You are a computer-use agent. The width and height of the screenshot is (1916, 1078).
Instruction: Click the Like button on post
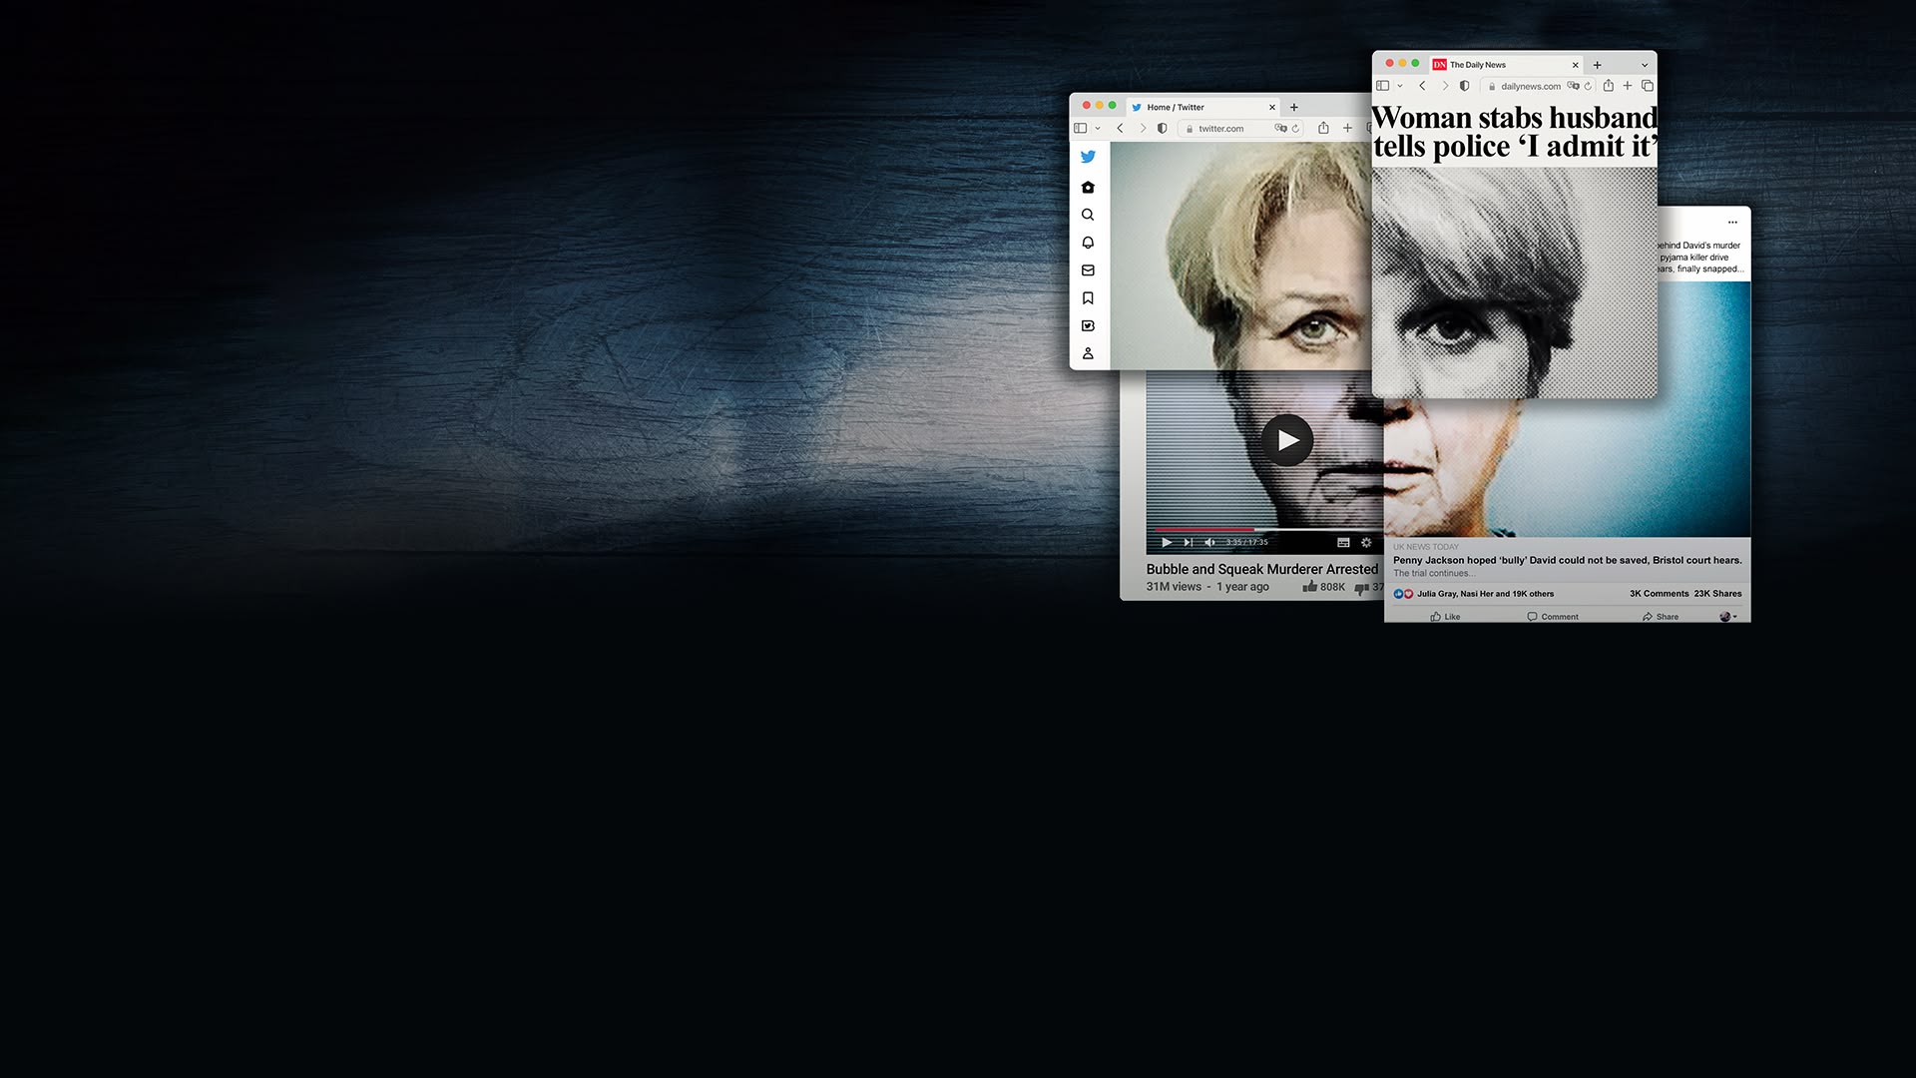pos(1445,617)
